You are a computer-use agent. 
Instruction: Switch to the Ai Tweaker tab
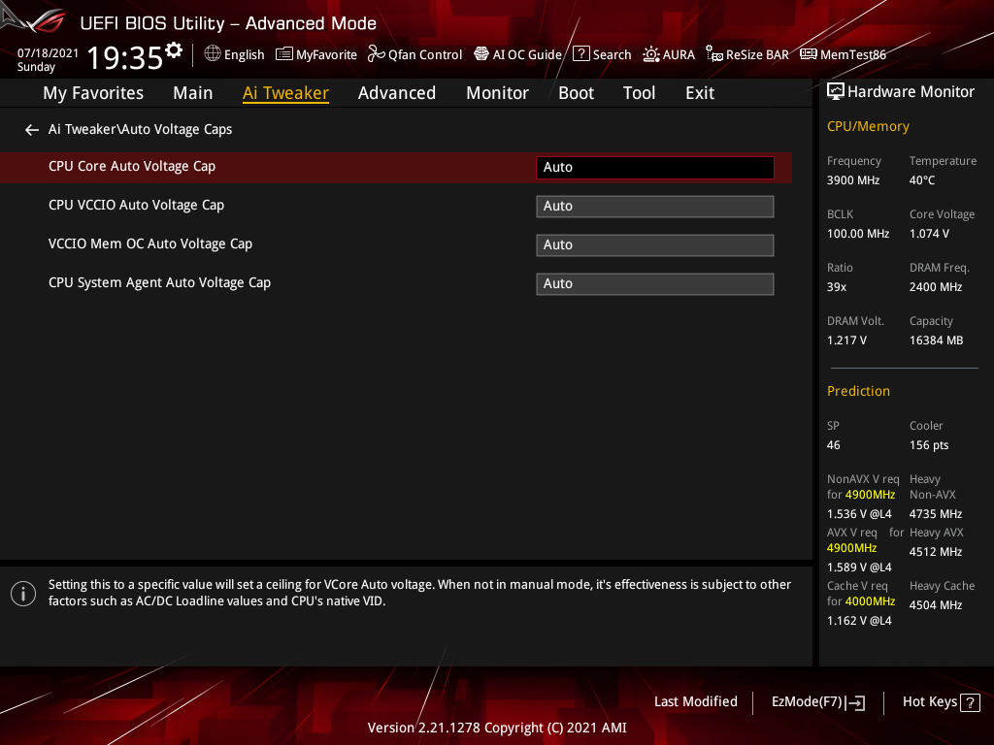285,92
